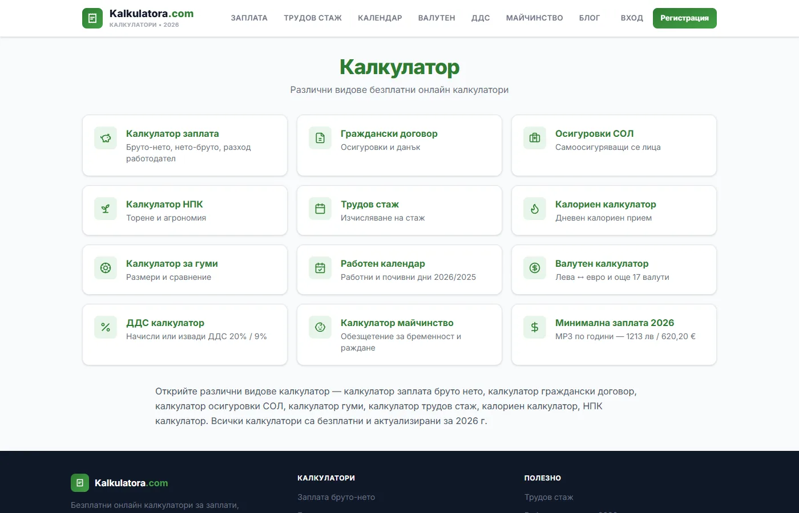Click the Kalkulatora.com header site name
This screenshot has width=799, height=513.
(x=151, y=14)
